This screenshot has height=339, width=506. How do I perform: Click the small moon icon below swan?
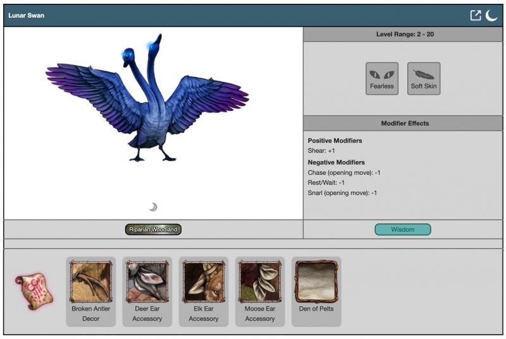point(153,207)
